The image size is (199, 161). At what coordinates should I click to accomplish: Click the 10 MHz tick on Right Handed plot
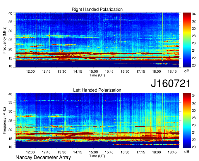tap(10, 66)
